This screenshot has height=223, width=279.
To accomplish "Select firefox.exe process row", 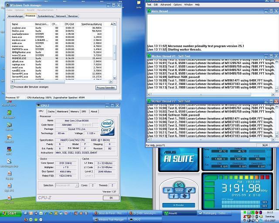I will [62, 31].
